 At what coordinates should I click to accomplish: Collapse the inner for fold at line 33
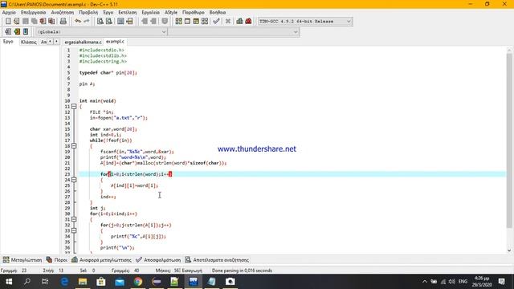point(74,230)
